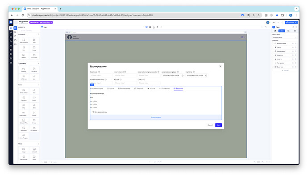Viewport: 308px width, 176px height.
Task: Pick the Grid container element
Action: point(34,41)
